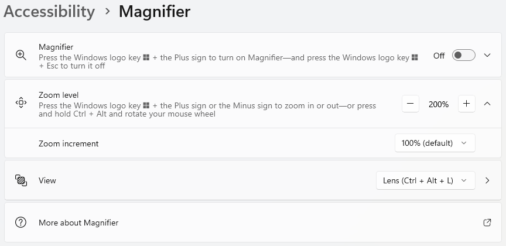Click the magnifying glass Magnifier icon
The image size is (506, 246).
click(x=21, y=55)
